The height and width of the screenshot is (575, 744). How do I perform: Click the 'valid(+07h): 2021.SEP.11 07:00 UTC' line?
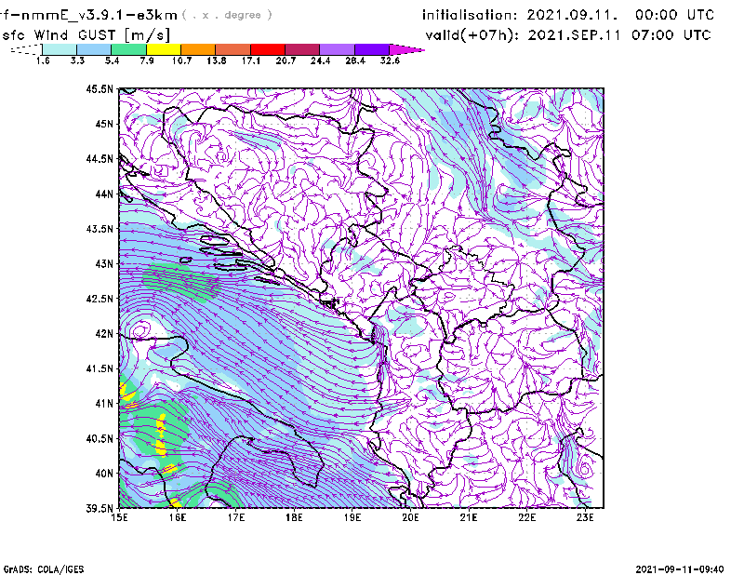[x=568, y=35]
